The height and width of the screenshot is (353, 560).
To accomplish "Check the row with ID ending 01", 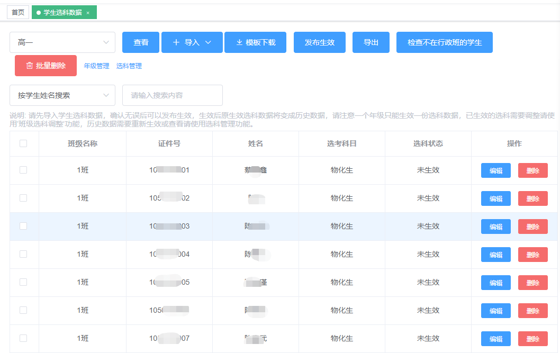I will point(23,170).
